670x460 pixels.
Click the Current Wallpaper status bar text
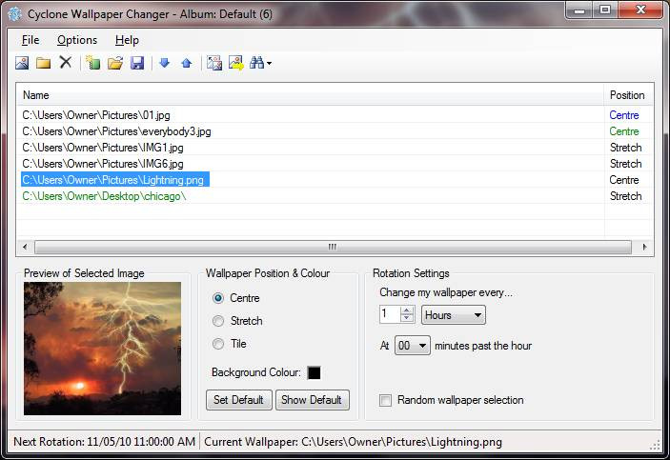[x=353, y=442]
